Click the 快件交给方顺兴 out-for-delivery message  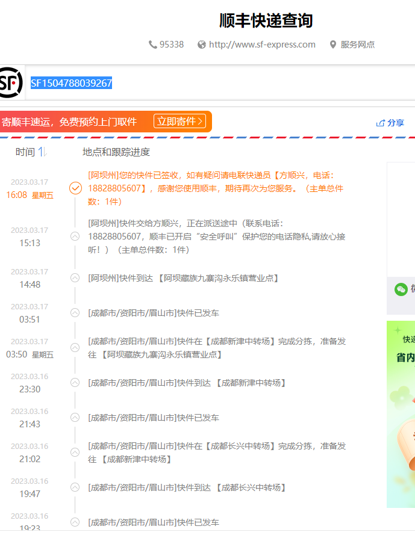(216, 237)
